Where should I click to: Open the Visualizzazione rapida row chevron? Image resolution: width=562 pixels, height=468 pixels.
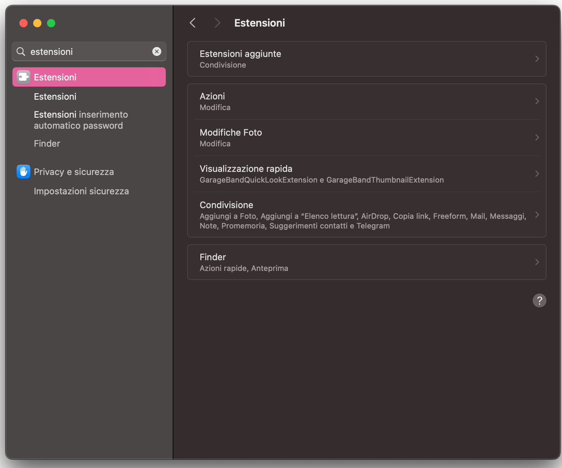coord(537,174)
